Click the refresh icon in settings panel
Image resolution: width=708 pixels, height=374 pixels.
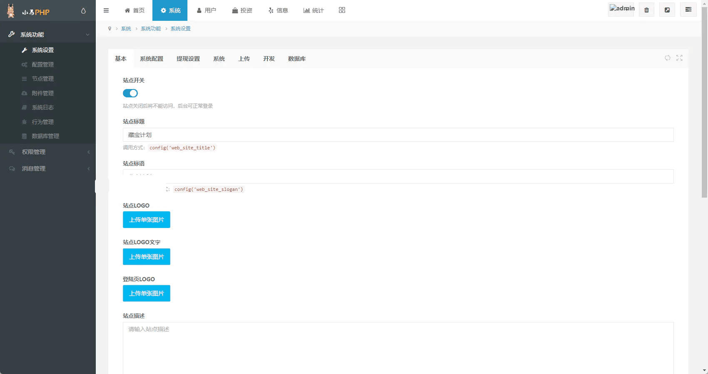click(668, 58)
